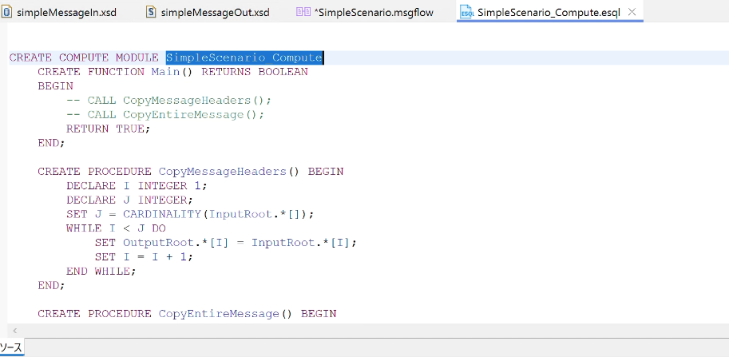Click the commented CALL CopyEntireMessage() line
This screenshot has height=357, width=729.
pyautogui.click(x=165, y=114)
